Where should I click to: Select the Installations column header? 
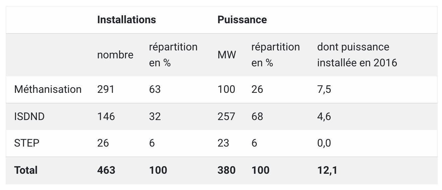point(126,20)
